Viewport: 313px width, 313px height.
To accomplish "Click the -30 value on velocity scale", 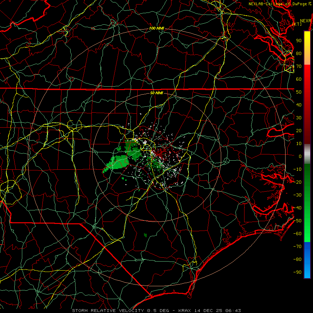I will pyautogui.click(x=297, y=195).
